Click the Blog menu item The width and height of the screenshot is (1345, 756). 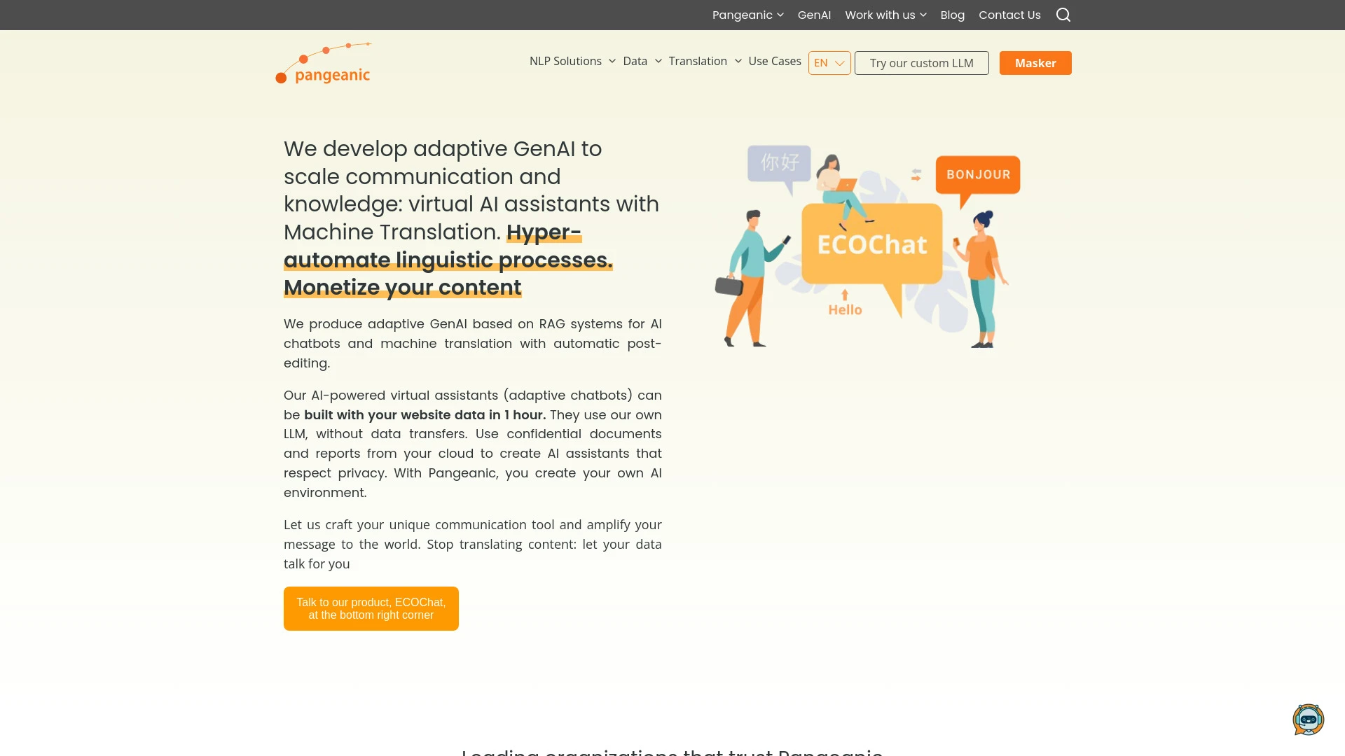click(953, 15)
